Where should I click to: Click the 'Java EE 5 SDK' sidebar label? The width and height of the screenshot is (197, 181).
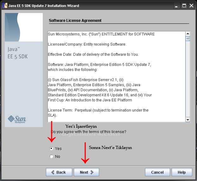[x=17, y=53]
